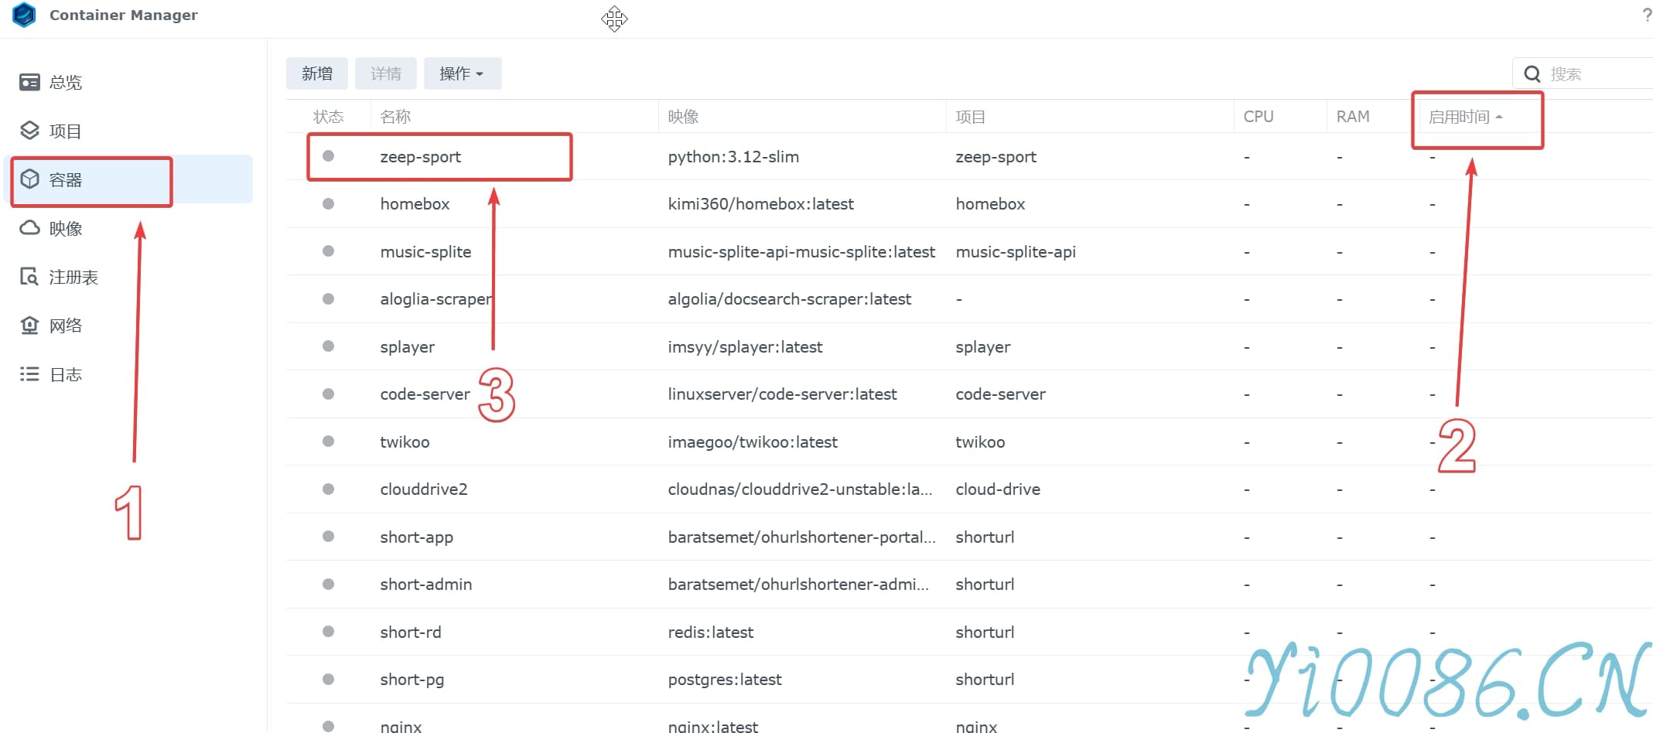This screenshot has height=733, width=1653.
Task: Select the code-server container row
Action: point(425,394)
